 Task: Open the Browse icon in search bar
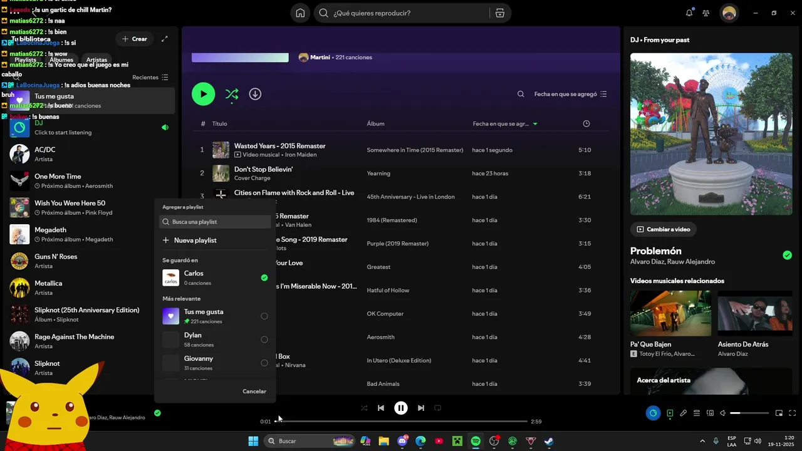coord(499,13)
